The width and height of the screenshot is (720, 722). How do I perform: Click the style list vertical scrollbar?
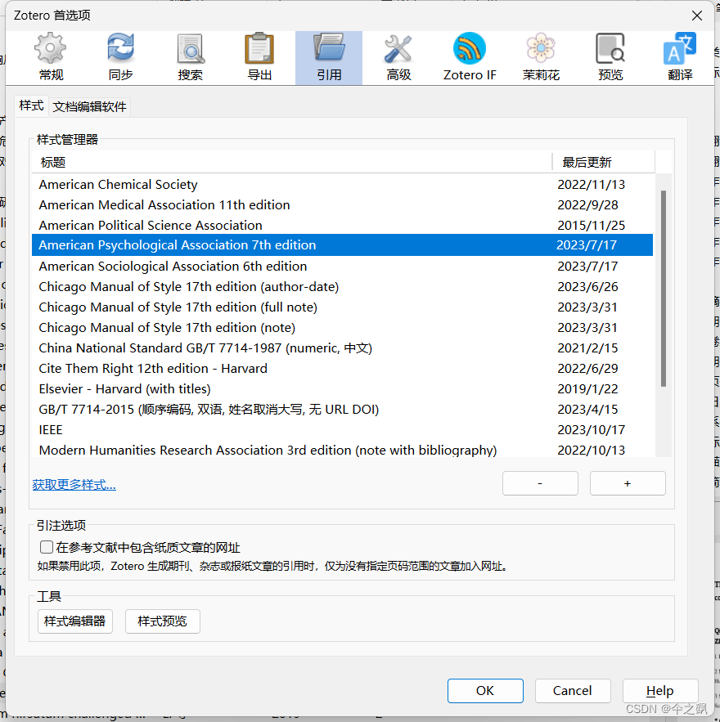pyautogui.click(x=664, y=289)
